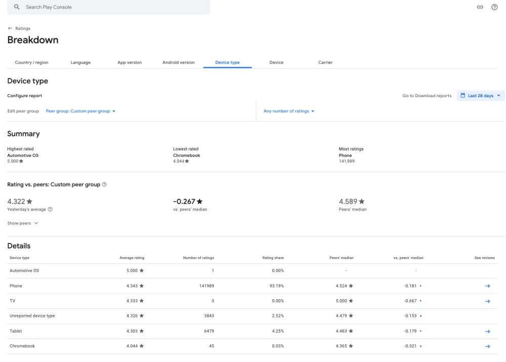Open reviews for the Tablet device type
Screen dimensions: 506x362
coord(487,331)
